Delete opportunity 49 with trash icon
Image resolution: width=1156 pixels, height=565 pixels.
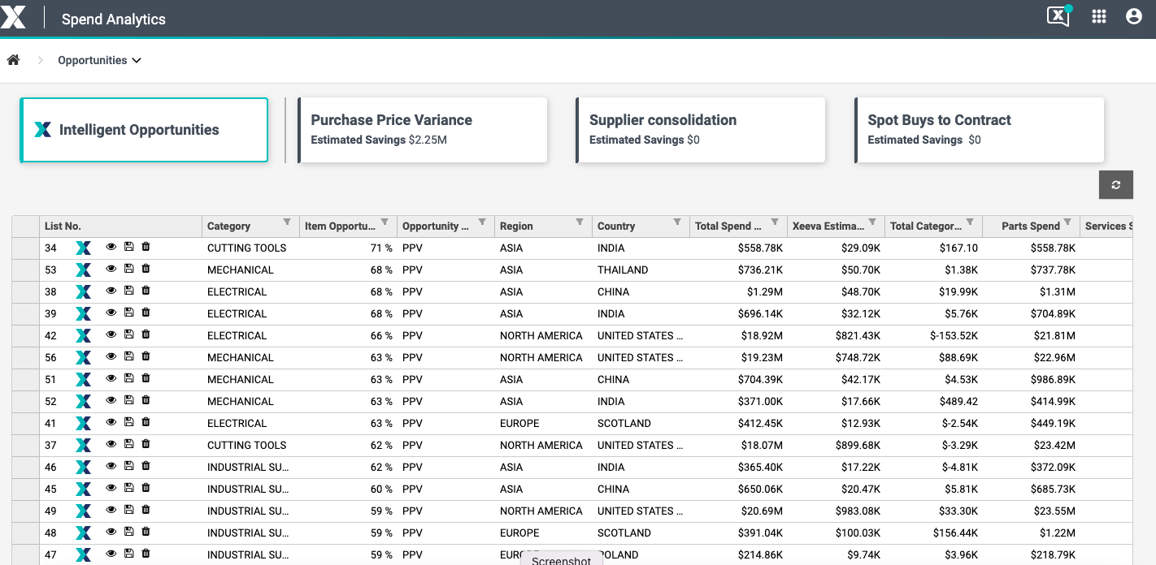pos(146,510)
